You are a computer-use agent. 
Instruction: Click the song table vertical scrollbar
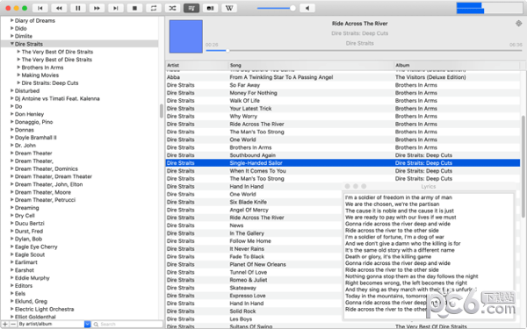[x=523, y=166]
